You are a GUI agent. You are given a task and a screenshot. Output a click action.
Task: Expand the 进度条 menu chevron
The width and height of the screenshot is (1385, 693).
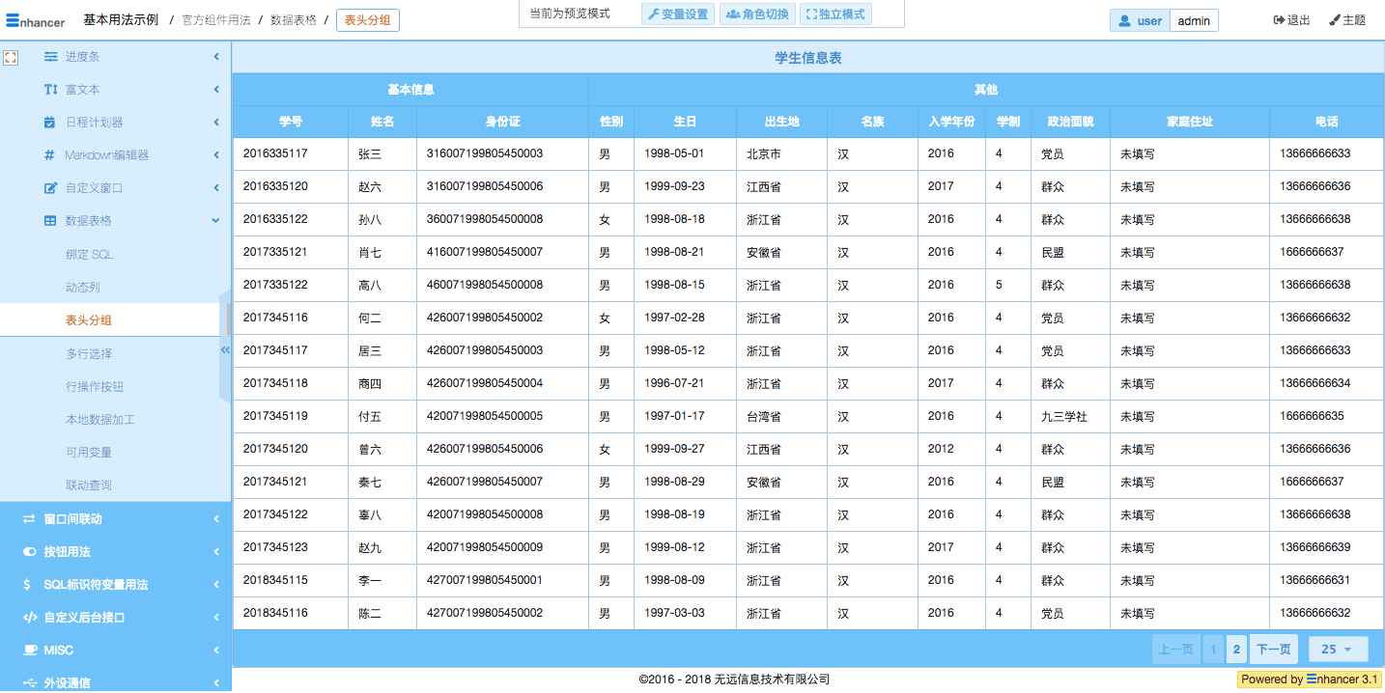[x=216, y=57]
